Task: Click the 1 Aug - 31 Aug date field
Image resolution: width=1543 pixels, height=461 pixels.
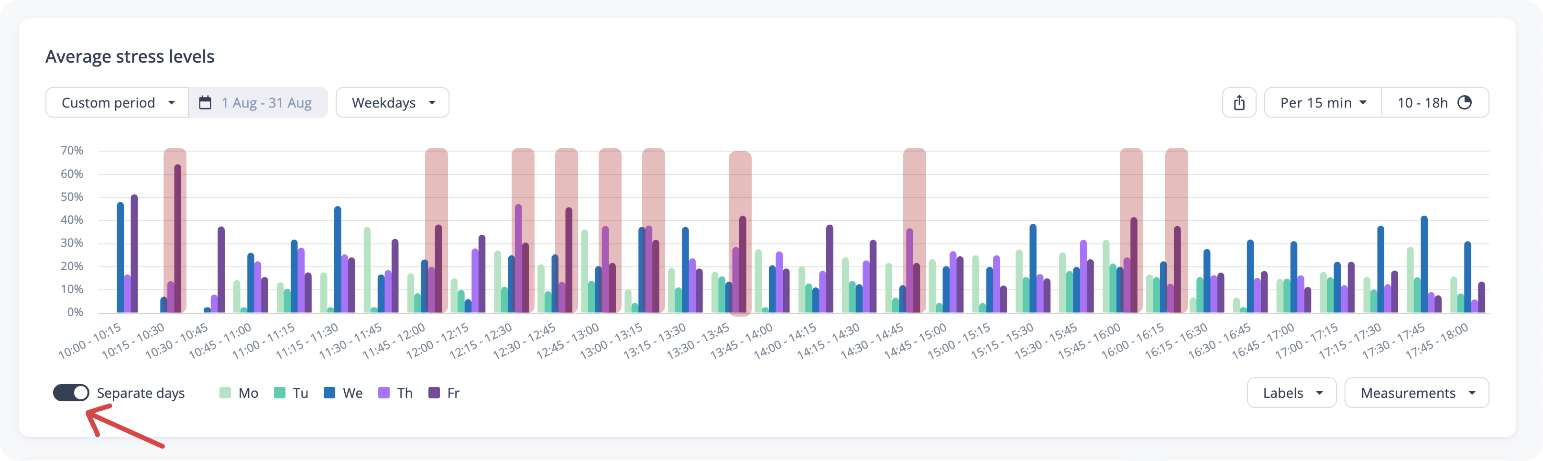Action: point(266,103)
